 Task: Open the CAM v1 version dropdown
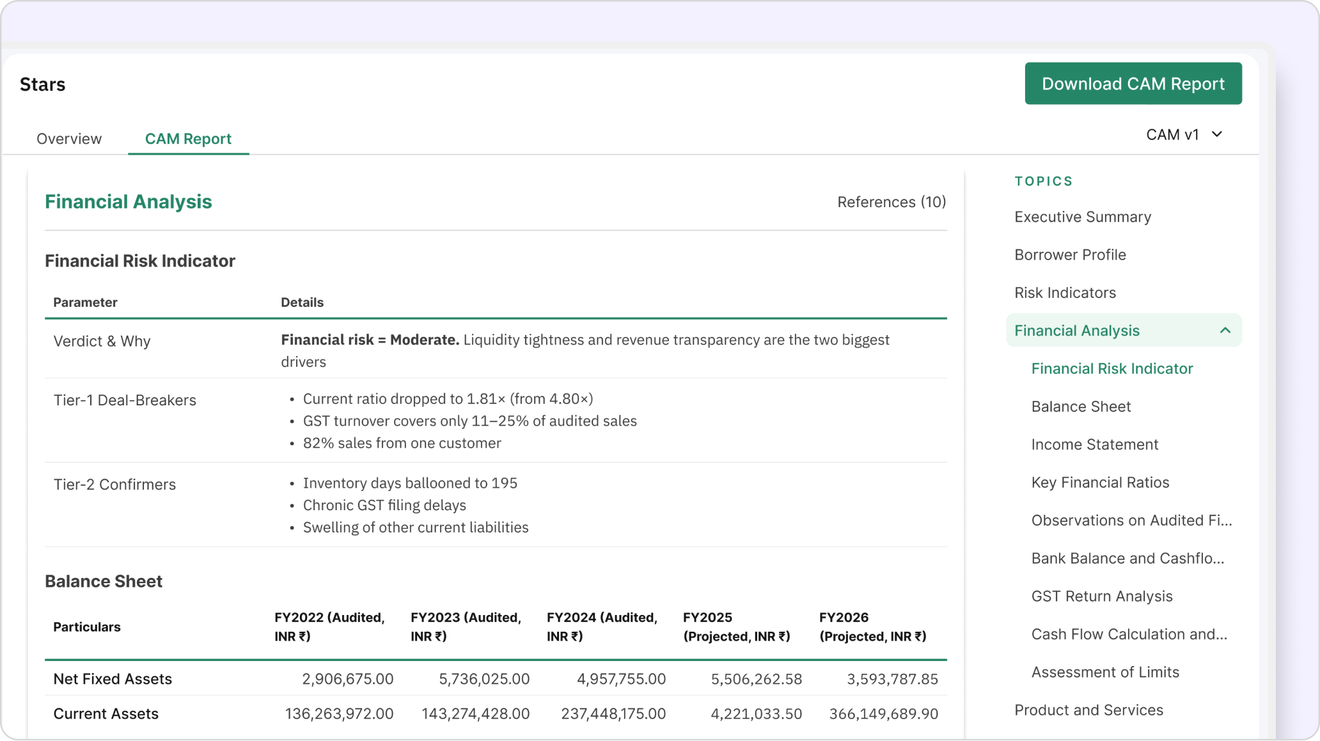(1184, 135)
